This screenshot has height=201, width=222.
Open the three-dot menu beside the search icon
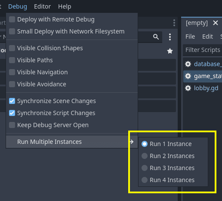pyautogui.click(x=170, y=37)
